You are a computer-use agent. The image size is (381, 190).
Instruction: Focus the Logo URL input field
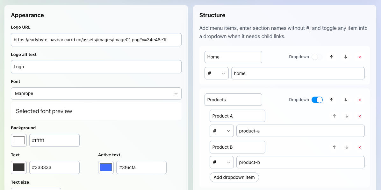click(96, 40)
